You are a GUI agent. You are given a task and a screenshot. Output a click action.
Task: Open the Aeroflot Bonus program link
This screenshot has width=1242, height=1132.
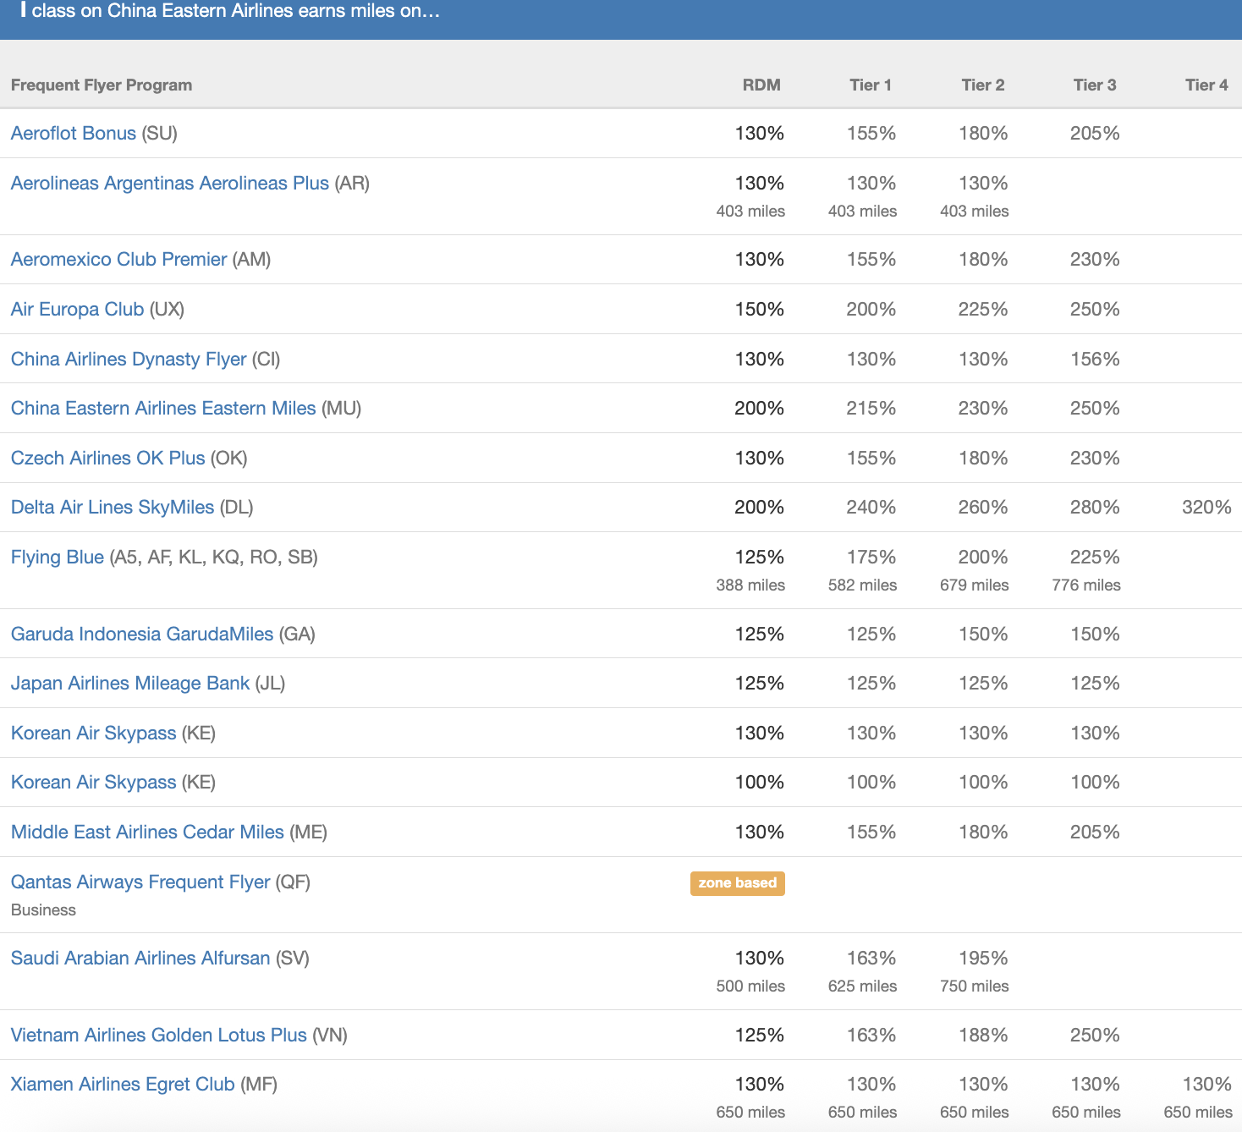73,134
